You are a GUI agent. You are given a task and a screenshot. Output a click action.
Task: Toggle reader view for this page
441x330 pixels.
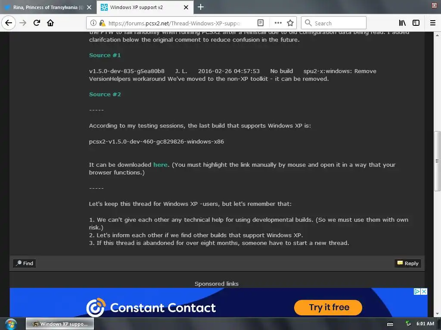(x=261, y=23)
